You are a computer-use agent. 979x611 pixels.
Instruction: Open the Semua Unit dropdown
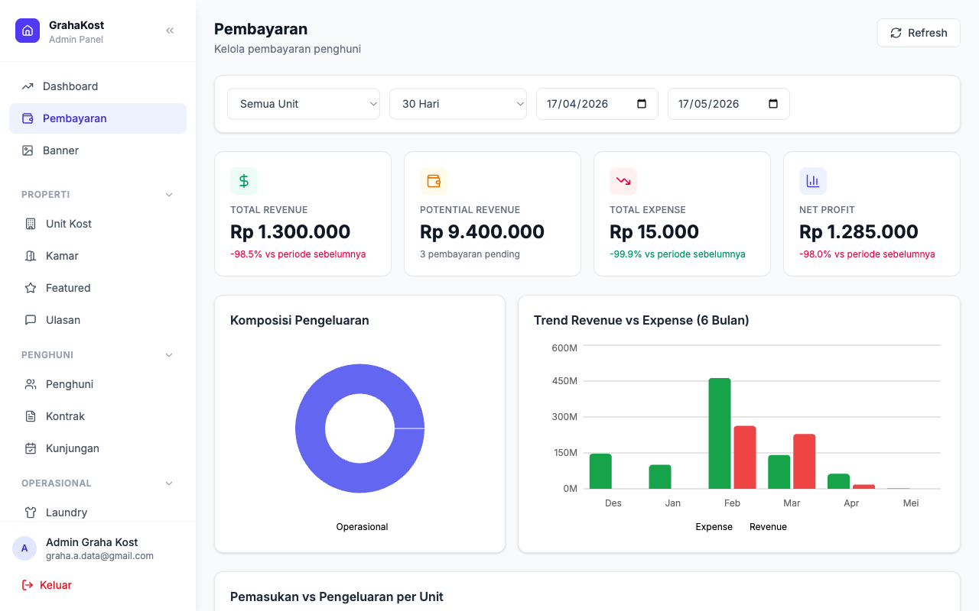coord(304,104)
